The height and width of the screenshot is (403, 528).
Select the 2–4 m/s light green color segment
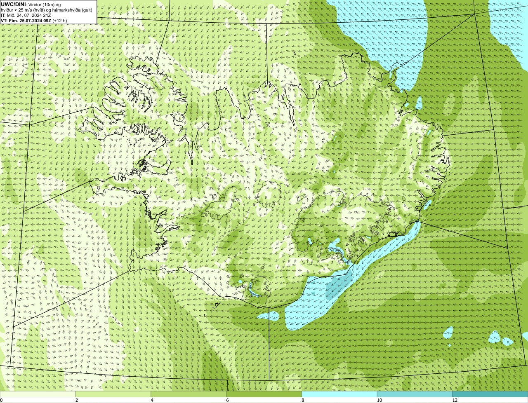pos(113,394)
